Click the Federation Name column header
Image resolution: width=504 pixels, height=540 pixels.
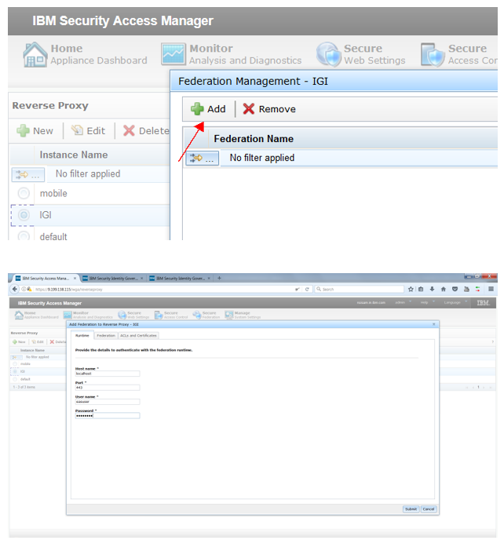pos(254,139)
